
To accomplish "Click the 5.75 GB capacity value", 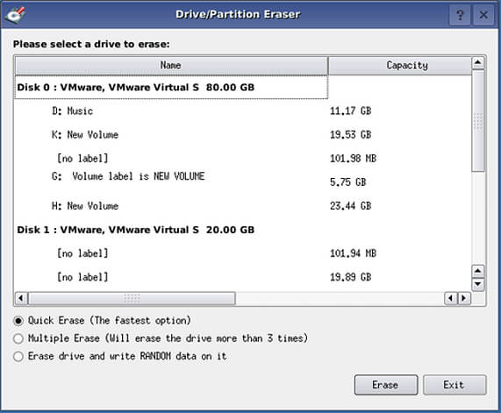I will point(348,182).
